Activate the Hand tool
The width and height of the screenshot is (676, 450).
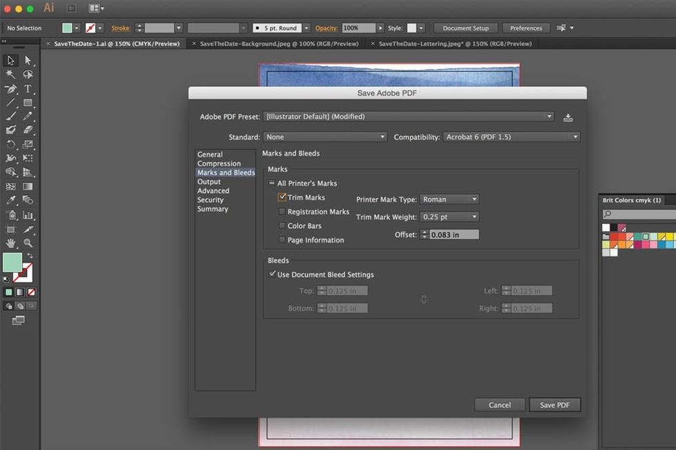11,243
